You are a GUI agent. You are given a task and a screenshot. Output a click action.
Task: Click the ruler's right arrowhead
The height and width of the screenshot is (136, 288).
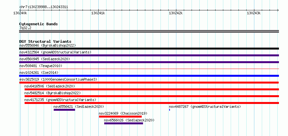(278, 10)
